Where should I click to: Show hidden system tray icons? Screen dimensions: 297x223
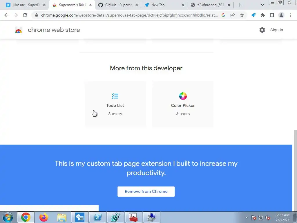click(247, 217)
